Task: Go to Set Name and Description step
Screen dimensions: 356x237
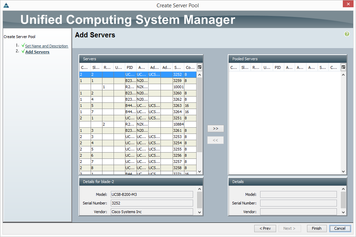Action: tap(47, 46)
